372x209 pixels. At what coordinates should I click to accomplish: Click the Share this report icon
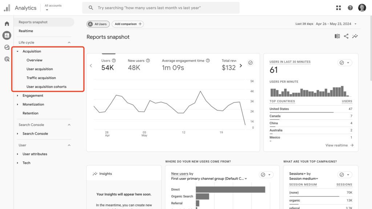click(346, 36)
